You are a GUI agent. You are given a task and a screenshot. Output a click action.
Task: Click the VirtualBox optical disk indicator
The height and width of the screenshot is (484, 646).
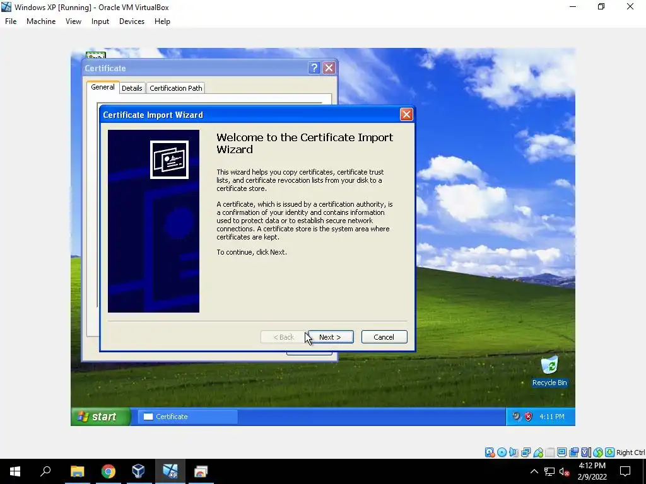point(502,452)
